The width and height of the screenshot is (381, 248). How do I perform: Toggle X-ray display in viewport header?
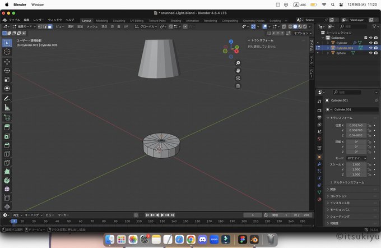[x=284, y=26]
